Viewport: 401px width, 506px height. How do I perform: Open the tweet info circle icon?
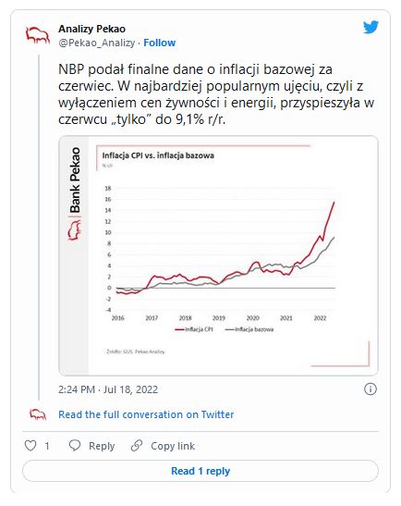(x=371, y=389)
